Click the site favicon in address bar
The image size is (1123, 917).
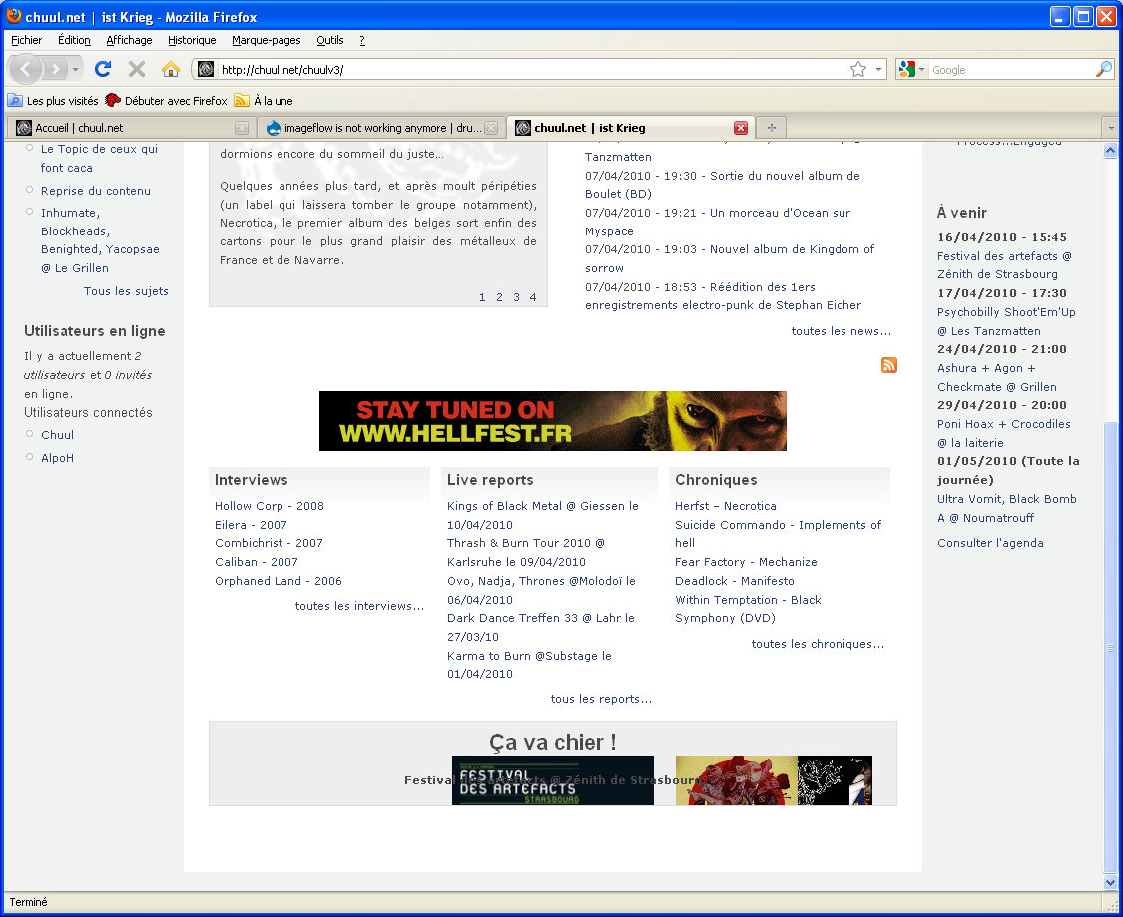click(x=206, y=69)
